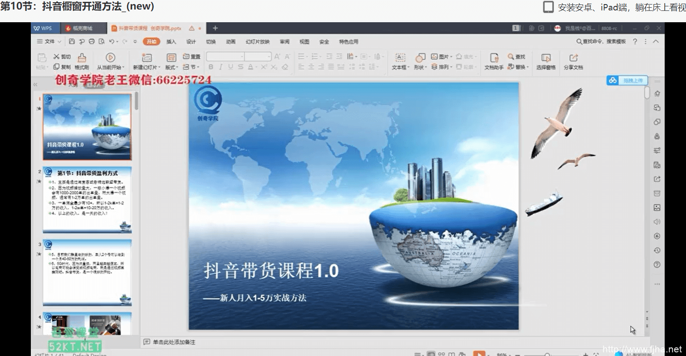Viewport: 686px width, 356px height.
Task: Click the Print icon in quick toolbar
Action: (x=92, y=41)
